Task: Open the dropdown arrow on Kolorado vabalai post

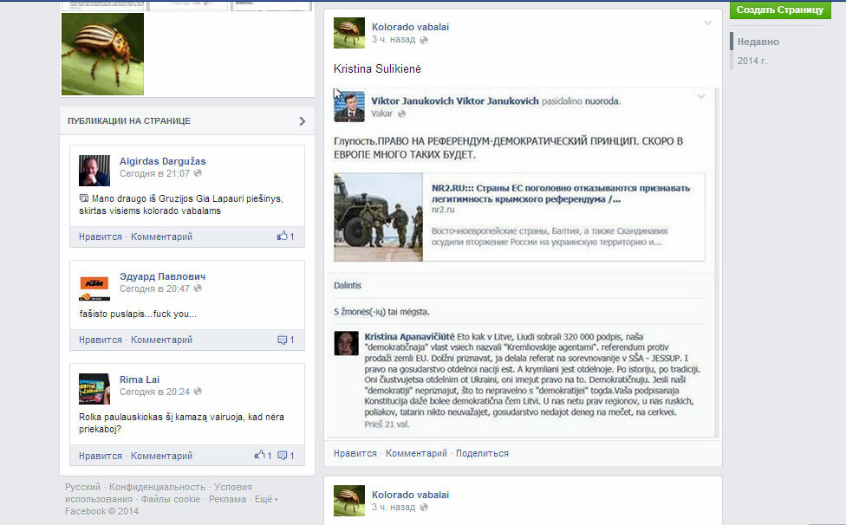Action: [708, 23]
